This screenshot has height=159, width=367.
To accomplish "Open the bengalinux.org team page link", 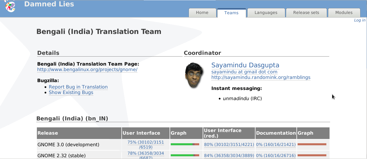I will [x=87, y=70].
